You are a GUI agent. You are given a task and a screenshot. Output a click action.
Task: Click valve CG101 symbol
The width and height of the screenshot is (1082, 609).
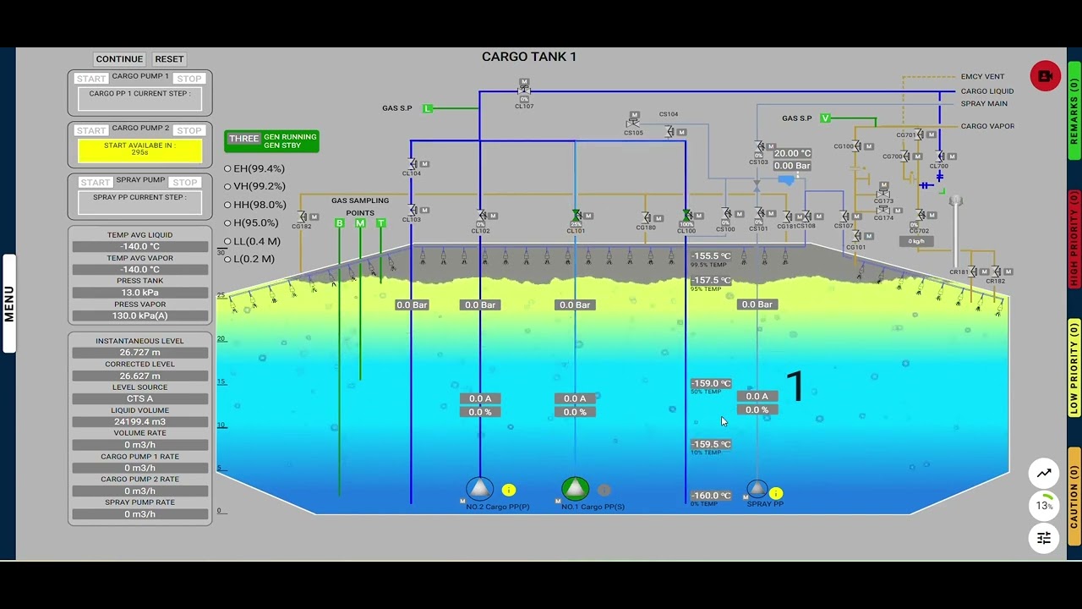856,236
